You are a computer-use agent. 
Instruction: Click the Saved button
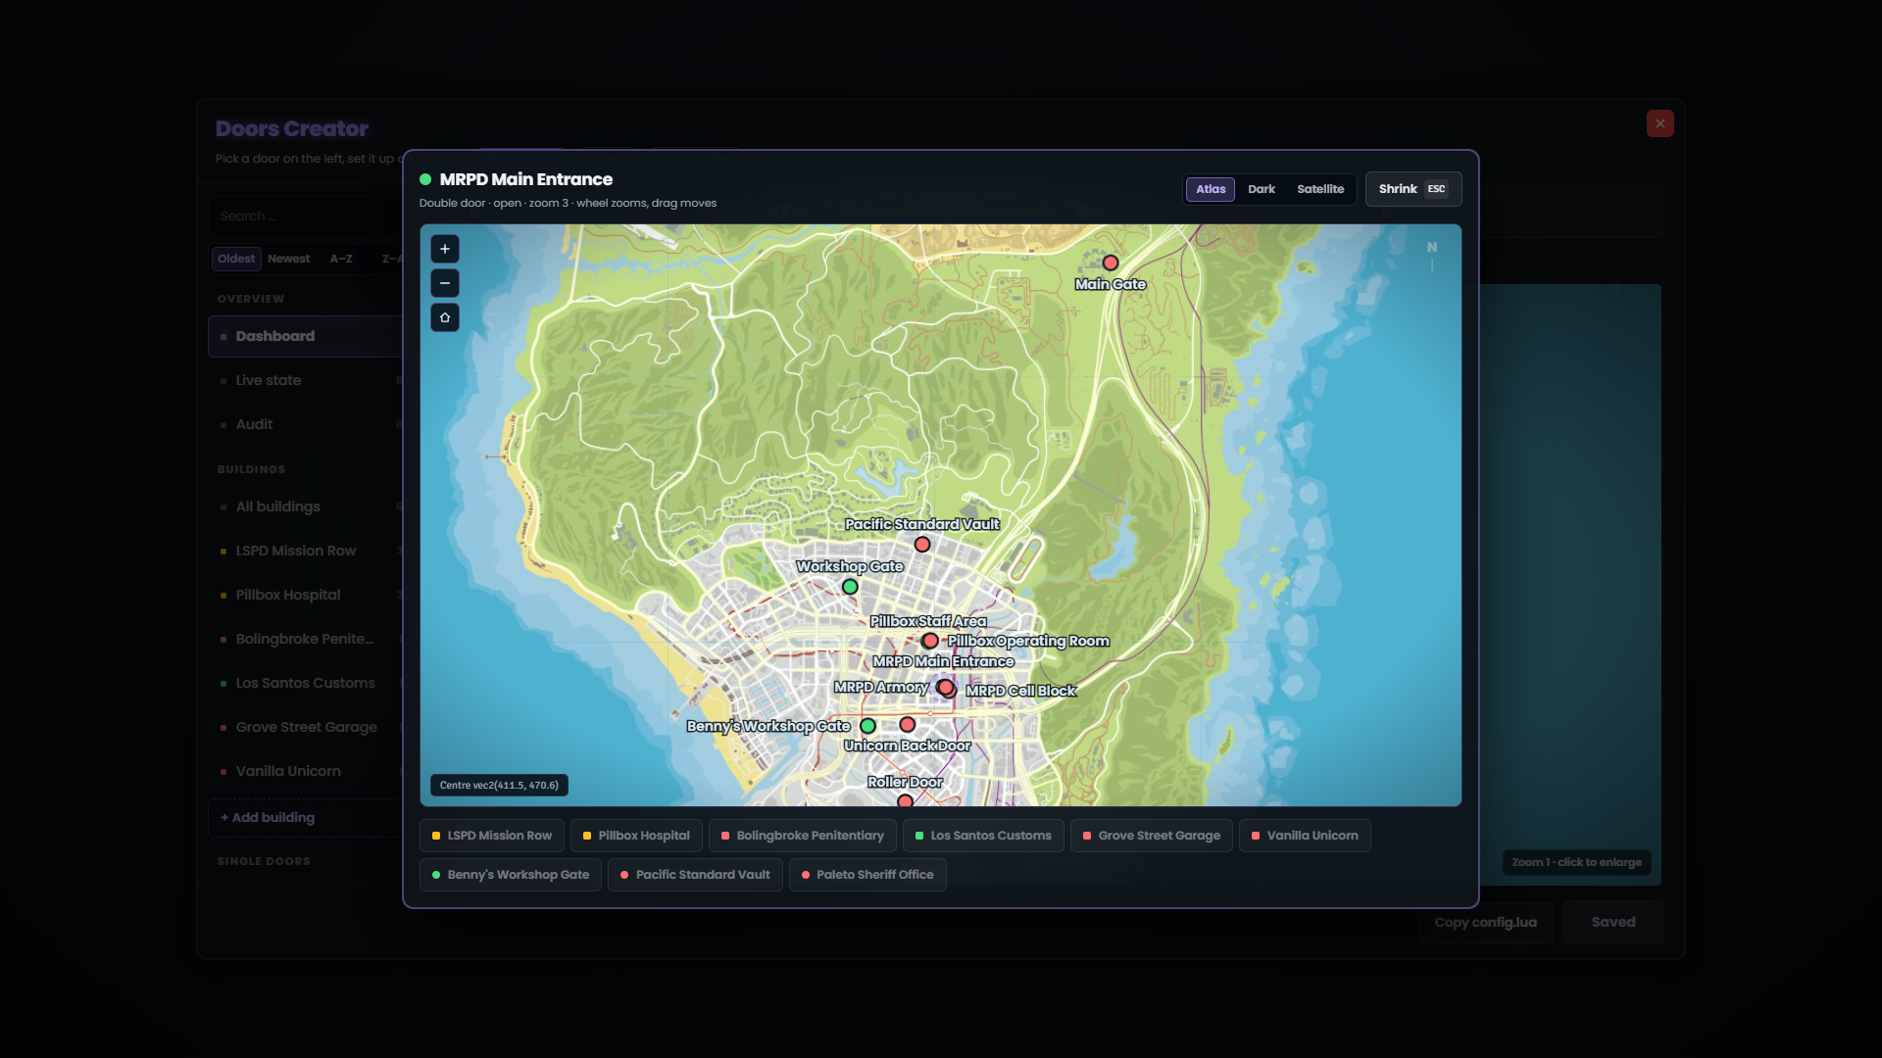click(x=1613, y=923)
